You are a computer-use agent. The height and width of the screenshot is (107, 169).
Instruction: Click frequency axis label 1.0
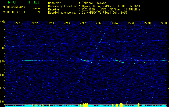[x=2, y=48]
